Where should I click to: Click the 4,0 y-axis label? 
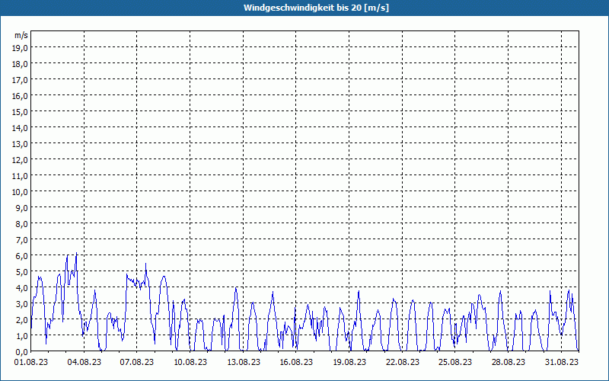click(x=23, y=288)
